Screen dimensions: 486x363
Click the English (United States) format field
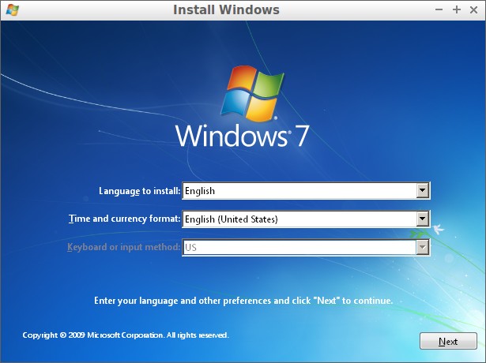click(x=299, y=219)
